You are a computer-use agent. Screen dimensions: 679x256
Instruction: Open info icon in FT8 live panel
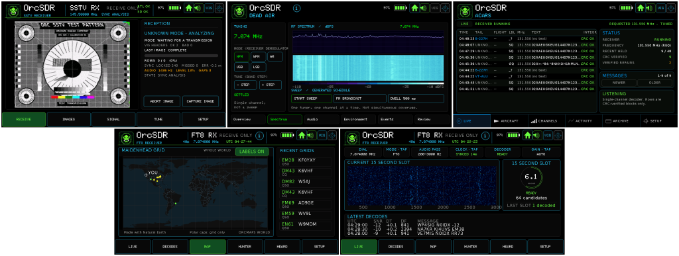coord(485,136)
